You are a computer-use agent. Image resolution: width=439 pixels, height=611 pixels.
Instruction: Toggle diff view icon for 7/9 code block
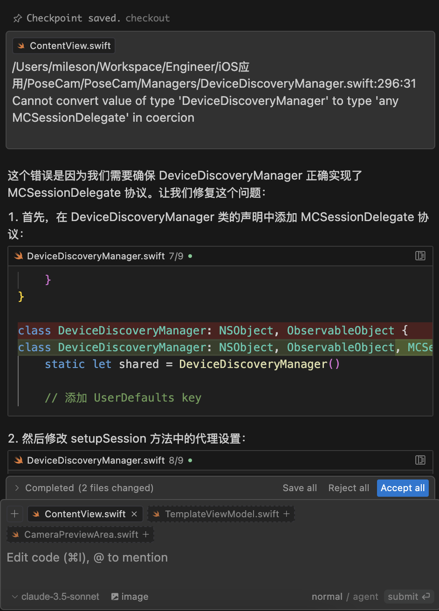(420, 256)
